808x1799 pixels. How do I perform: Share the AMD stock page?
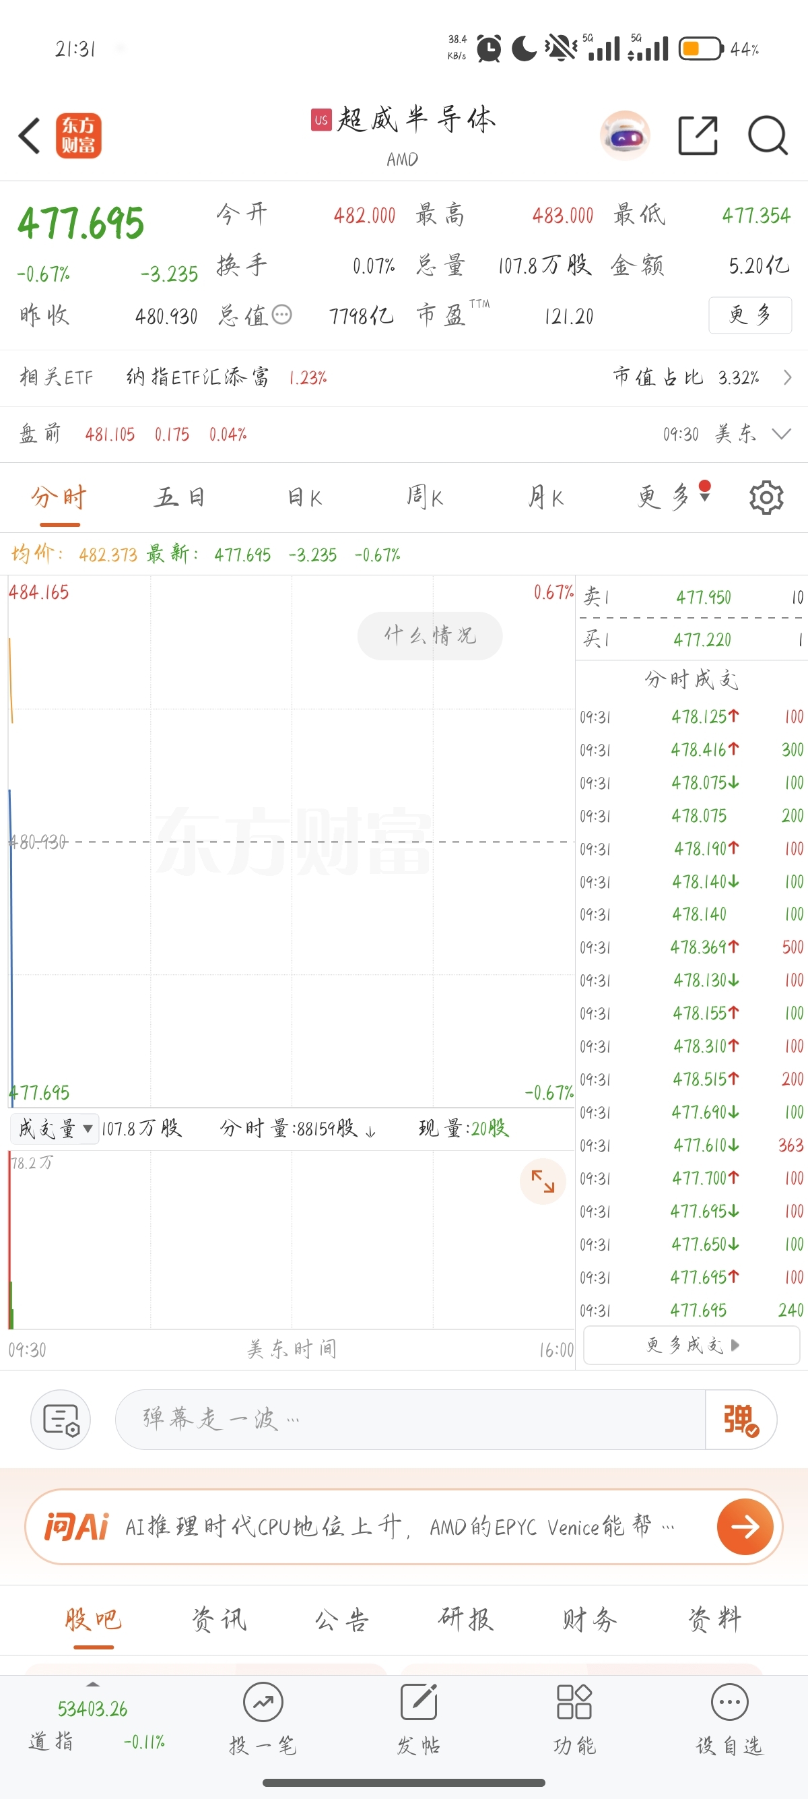point(698,135)
